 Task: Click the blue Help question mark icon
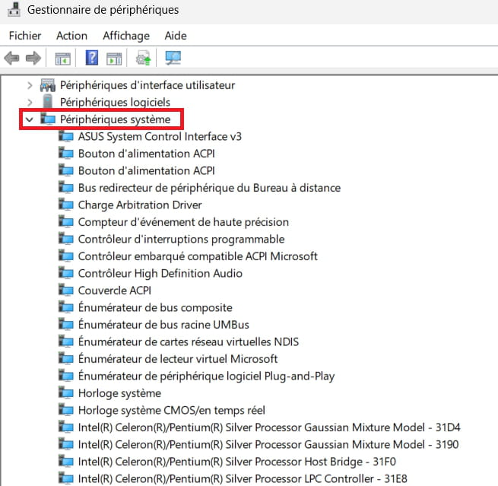(x=92, y=58)
